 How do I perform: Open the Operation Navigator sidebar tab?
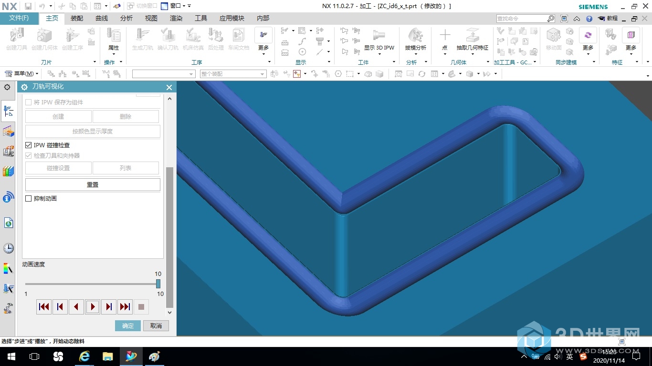[8, 112]
